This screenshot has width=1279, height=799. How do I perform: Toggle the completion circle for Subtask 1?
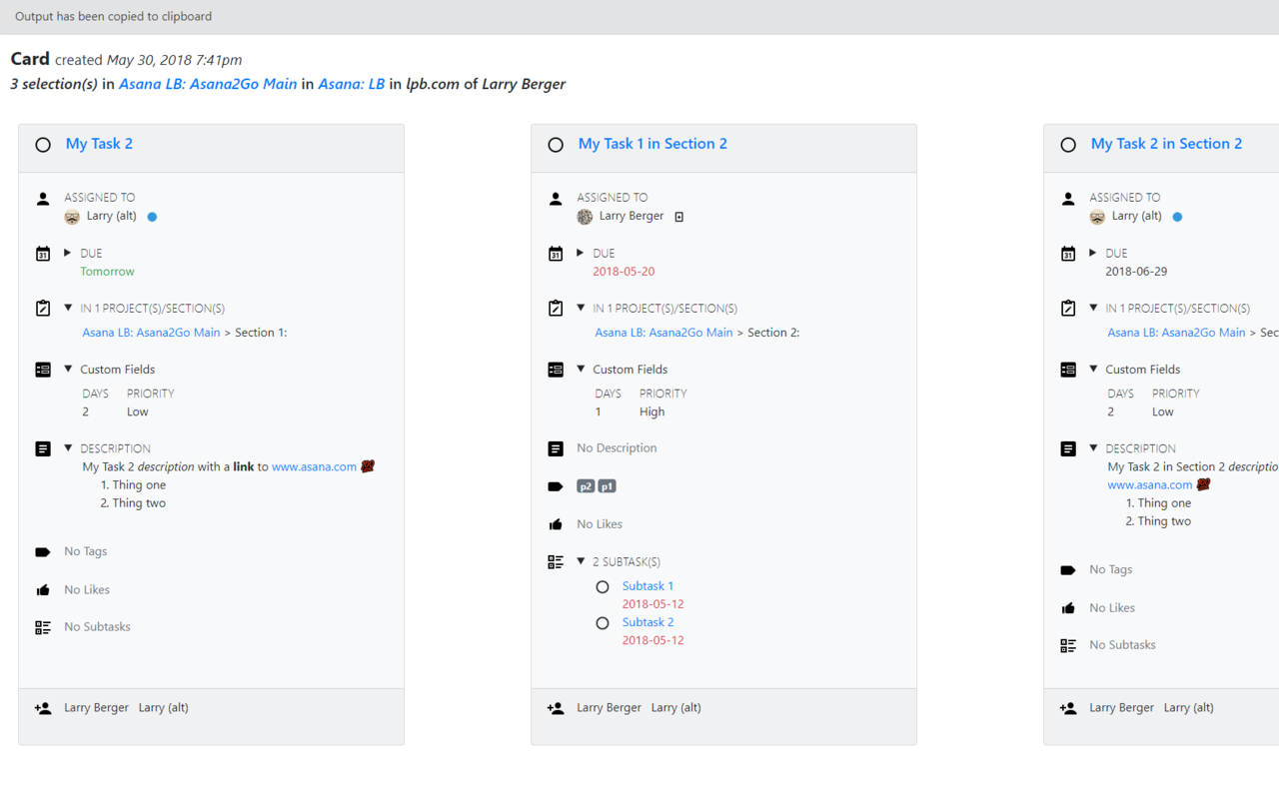[x=603, y=586]
